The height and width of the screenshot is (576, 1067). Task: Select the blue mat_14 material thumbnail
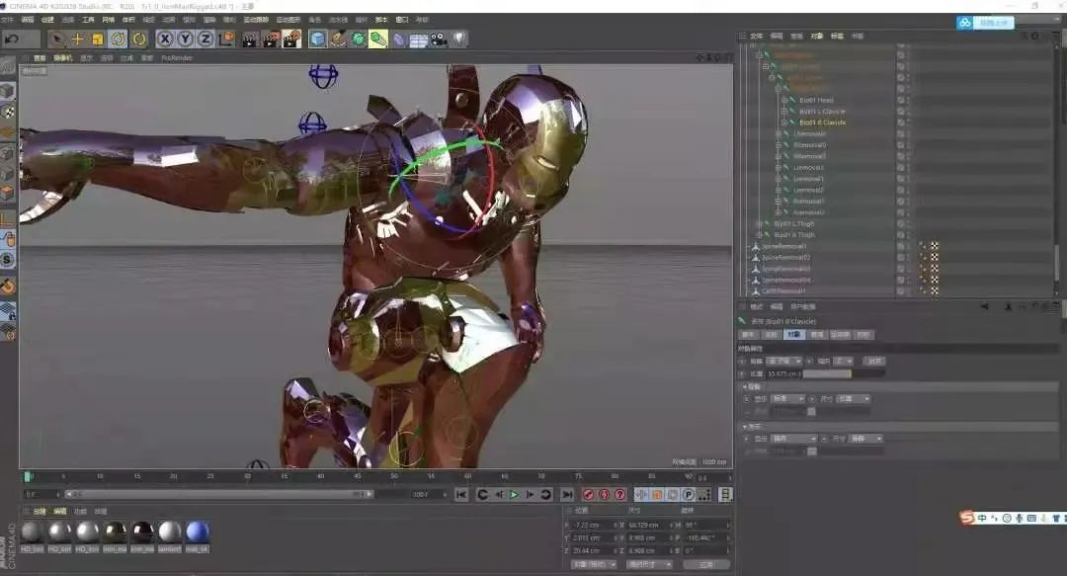[192, 534]
